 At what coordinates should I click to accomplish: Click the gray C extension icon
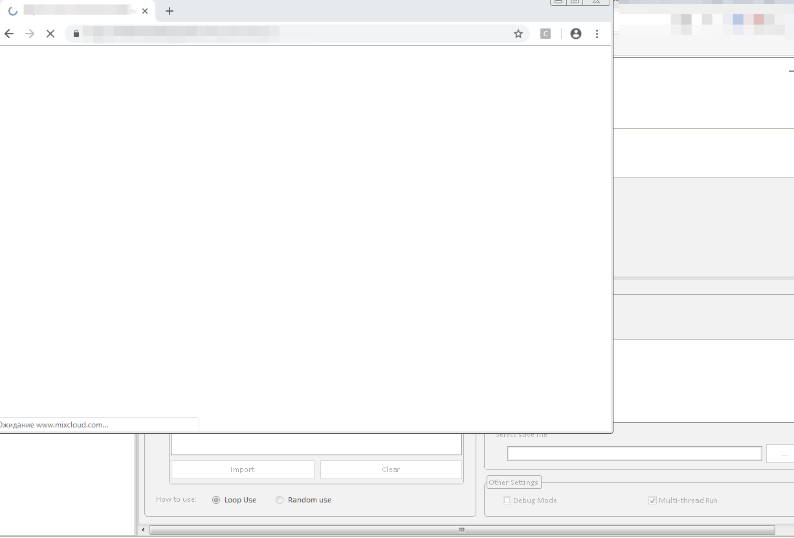(x=546, y=34)
